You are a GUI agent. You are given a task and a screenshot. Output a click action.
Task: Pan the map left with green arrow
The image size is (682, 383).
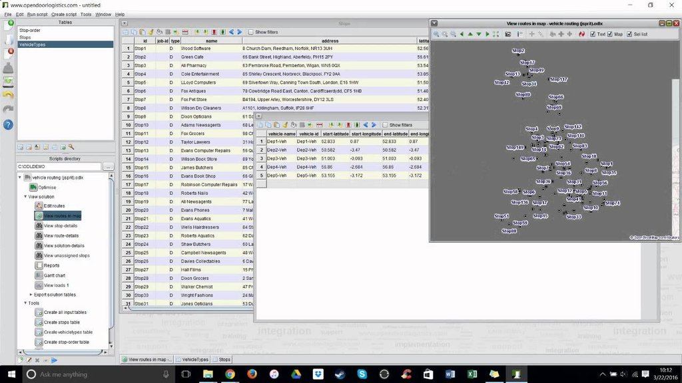pos(461,34)
